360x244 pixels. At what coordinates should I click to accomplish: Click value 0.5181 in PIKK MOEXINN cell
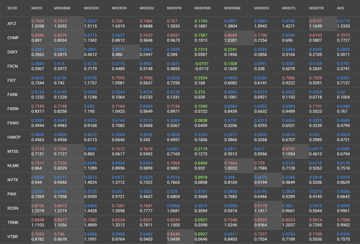point(201,192)
